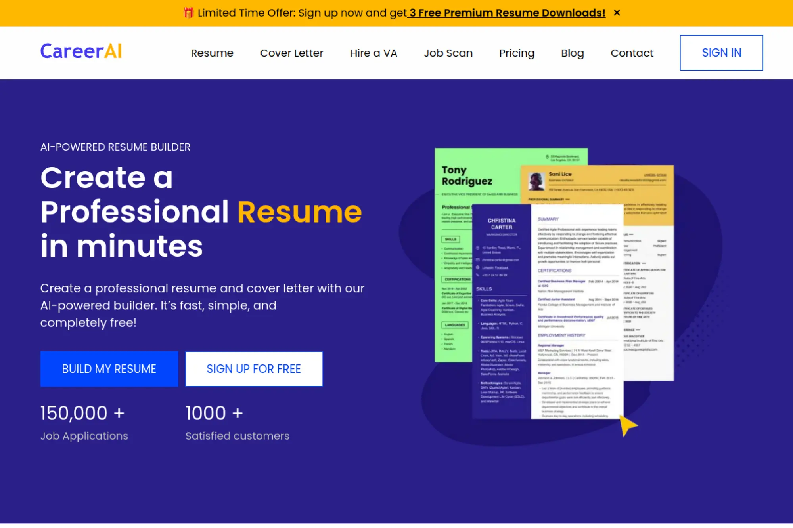793x528 pixels.
Task: Click SIGN UP FOR FREE
Action: pos(253,369)
